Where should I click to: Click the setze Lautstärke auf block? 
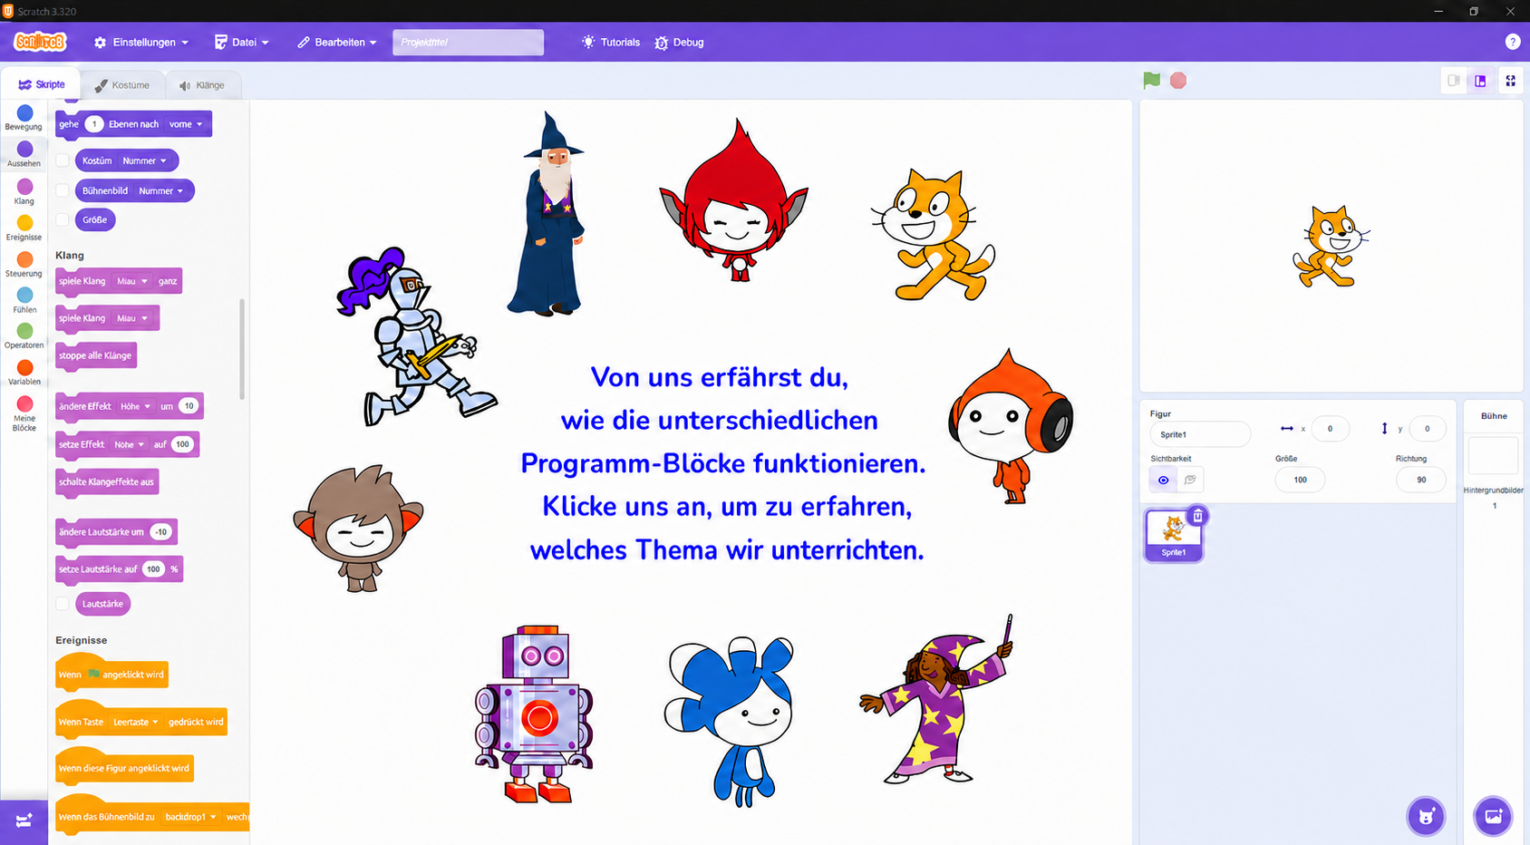[120, 569]
